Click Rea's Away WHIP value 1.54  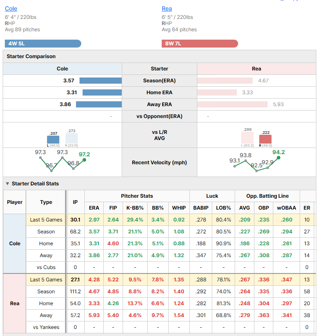[x=179, y=315]
